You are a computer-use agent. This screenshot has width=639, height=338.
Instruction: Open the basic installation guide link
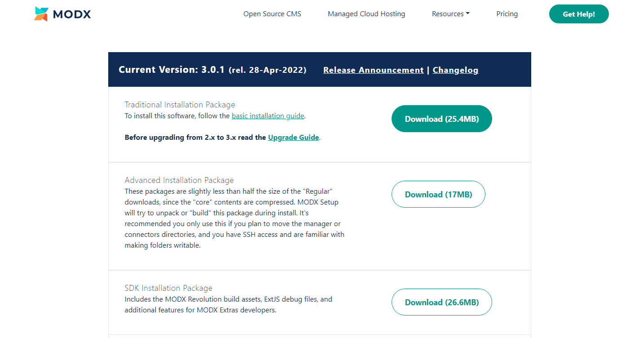[268, 116]
